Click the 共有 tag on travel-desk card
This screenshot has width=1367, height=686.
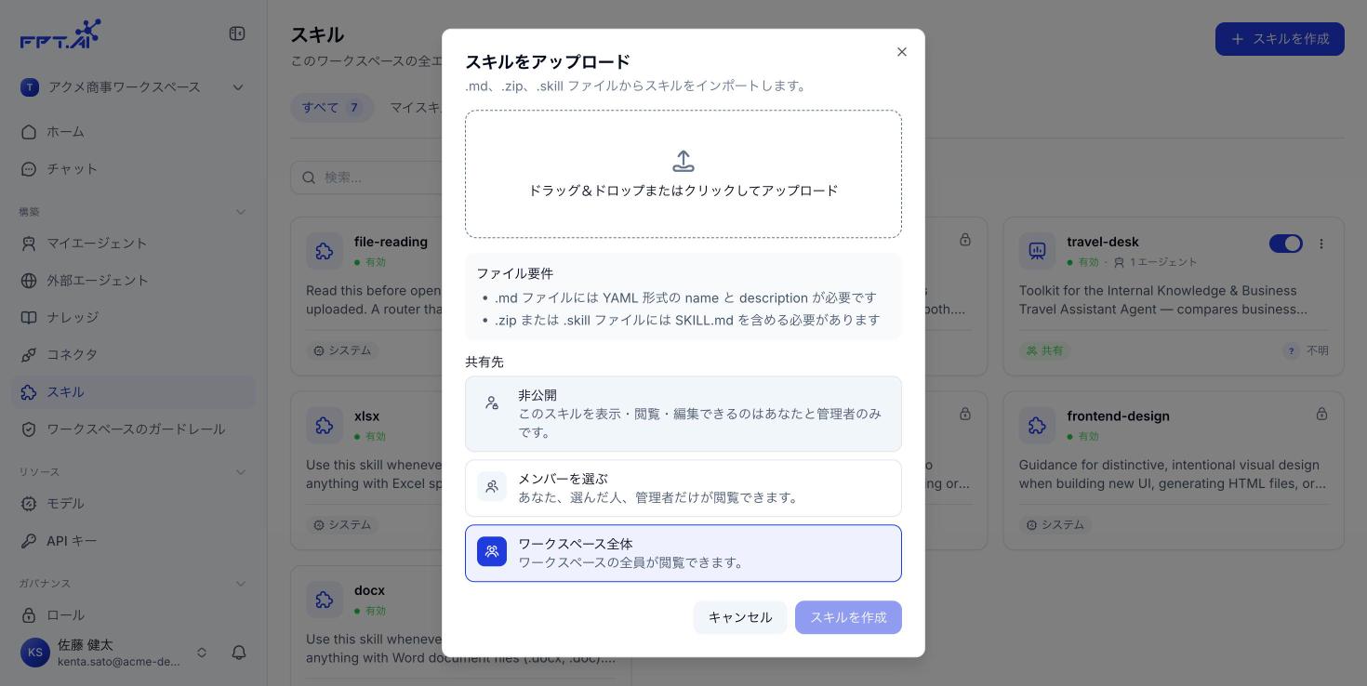pyautogui.click(x=1045, y=350)
